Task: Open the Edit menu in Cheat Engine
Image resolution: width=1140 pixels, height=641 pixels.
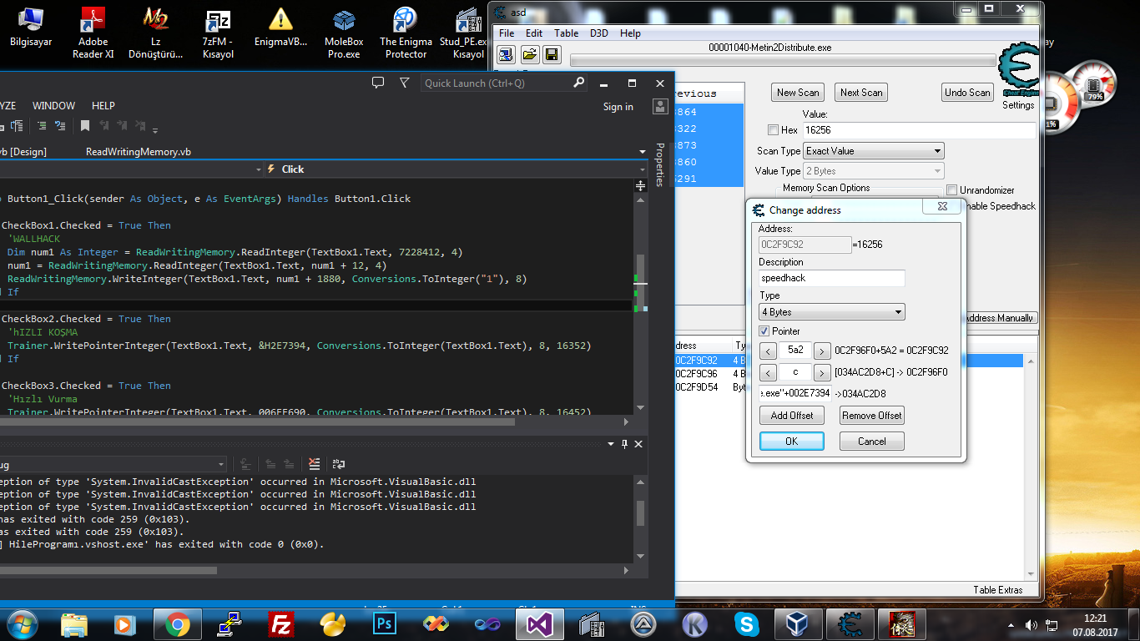Action: coord(534,33)
